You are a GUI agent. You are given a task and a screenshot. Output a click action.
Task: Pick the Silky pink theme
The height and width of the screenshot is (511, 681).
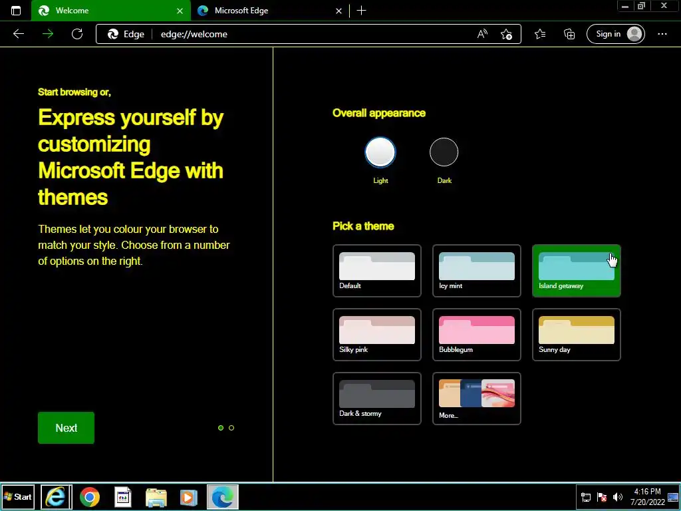pyautogui.click(x=377, y=335)
